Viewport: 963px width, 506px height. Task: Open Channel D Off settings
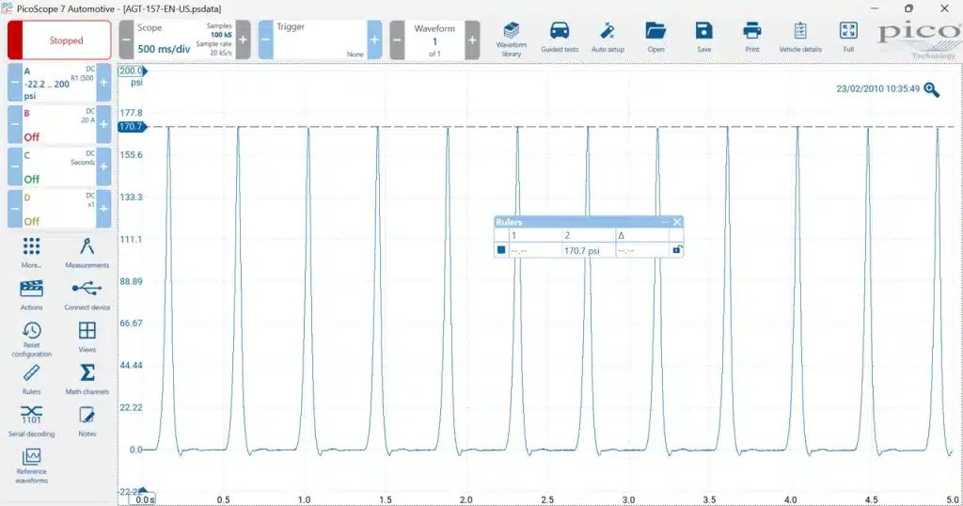pos(59,209)
